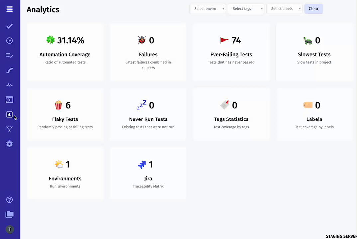357x239 pixels.
Task: Open the Slowest Tests report title
Action: (314, 54)
